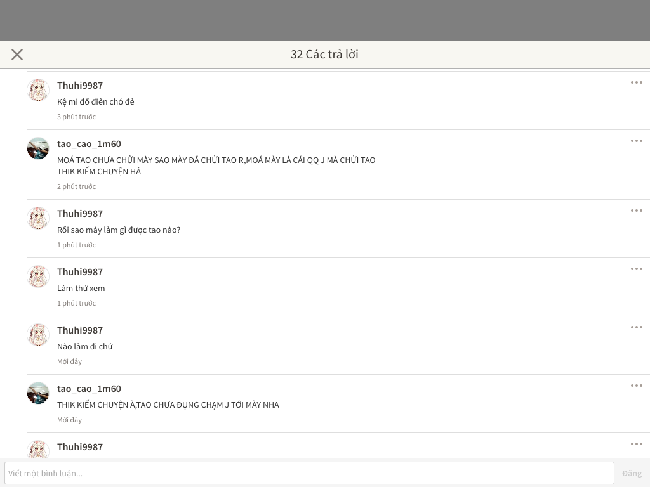Open more options for the "Nào làm đi chứ" comment
650x487 pixels.
636,327
